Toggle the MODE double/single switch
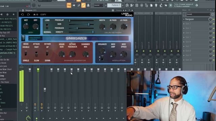216x121 pixels. click(26, 53)
